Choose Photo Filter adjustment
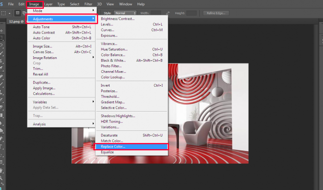The width and height of the screenshot is (323, 190). coord(132,66)
